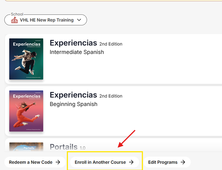
Task: Open the Portails cover thumbnail
Action: click(x=26, y=147)
